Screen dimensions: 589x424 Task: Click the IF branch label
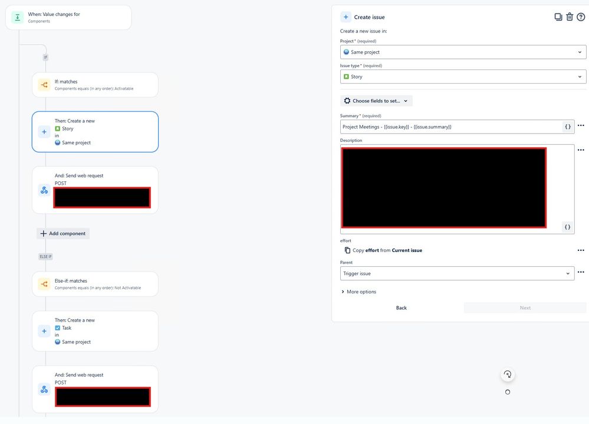click(x=45, y=57)
